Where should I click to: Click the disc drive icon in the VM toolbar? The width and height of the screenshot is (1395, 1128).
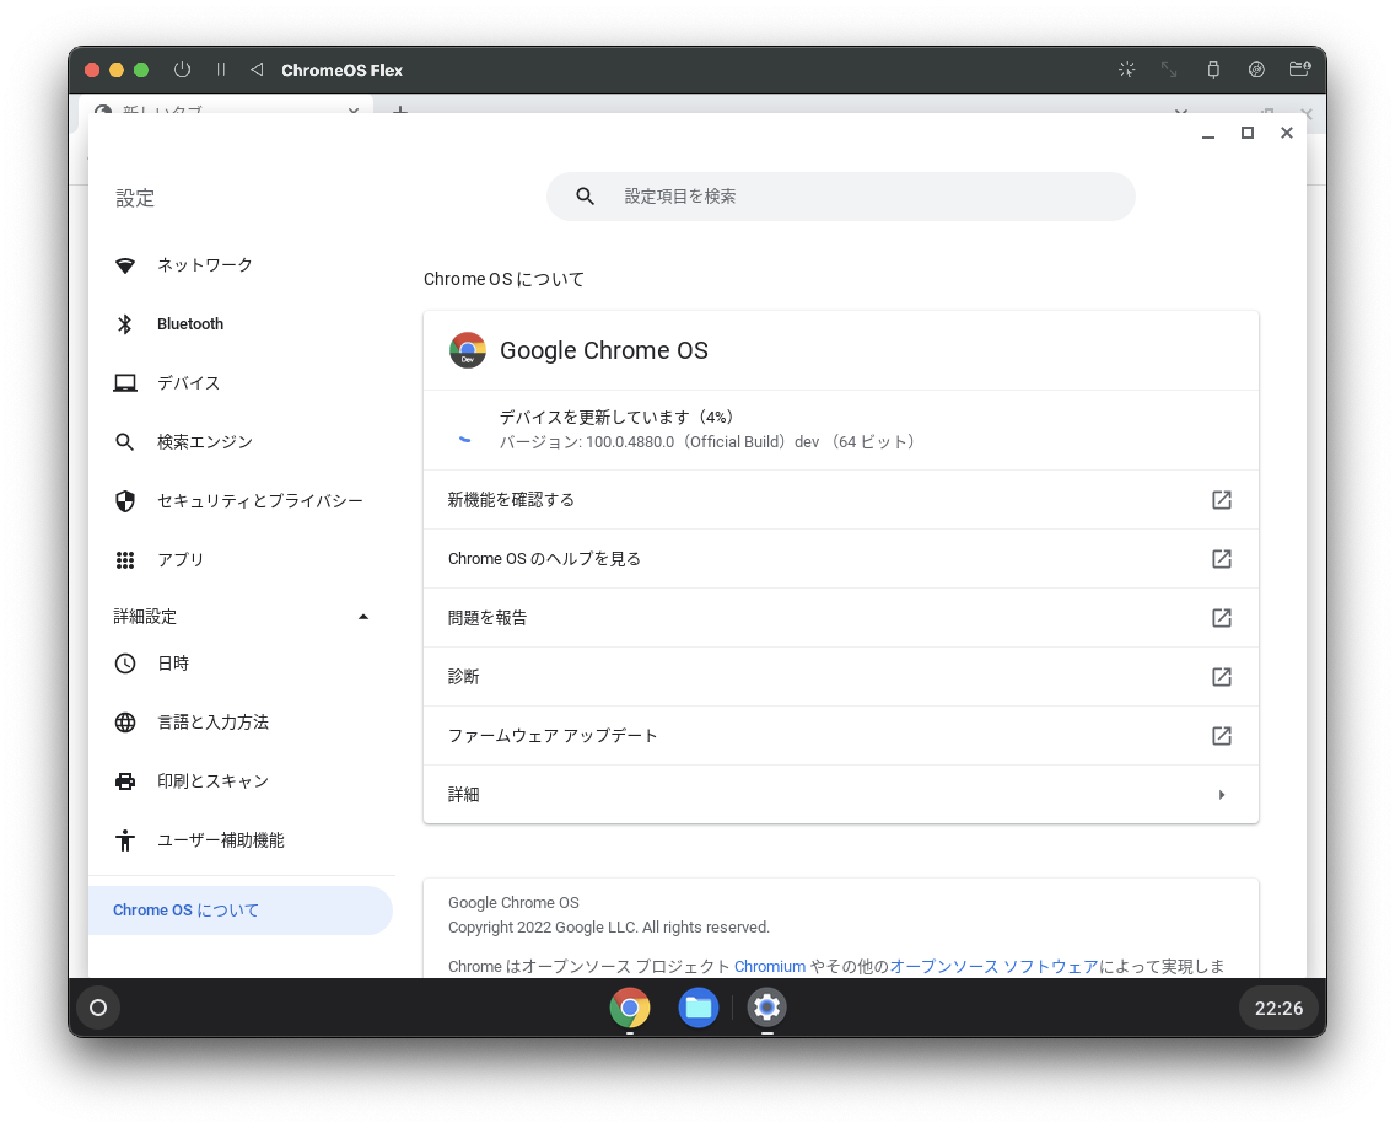tap(1256, 69)
